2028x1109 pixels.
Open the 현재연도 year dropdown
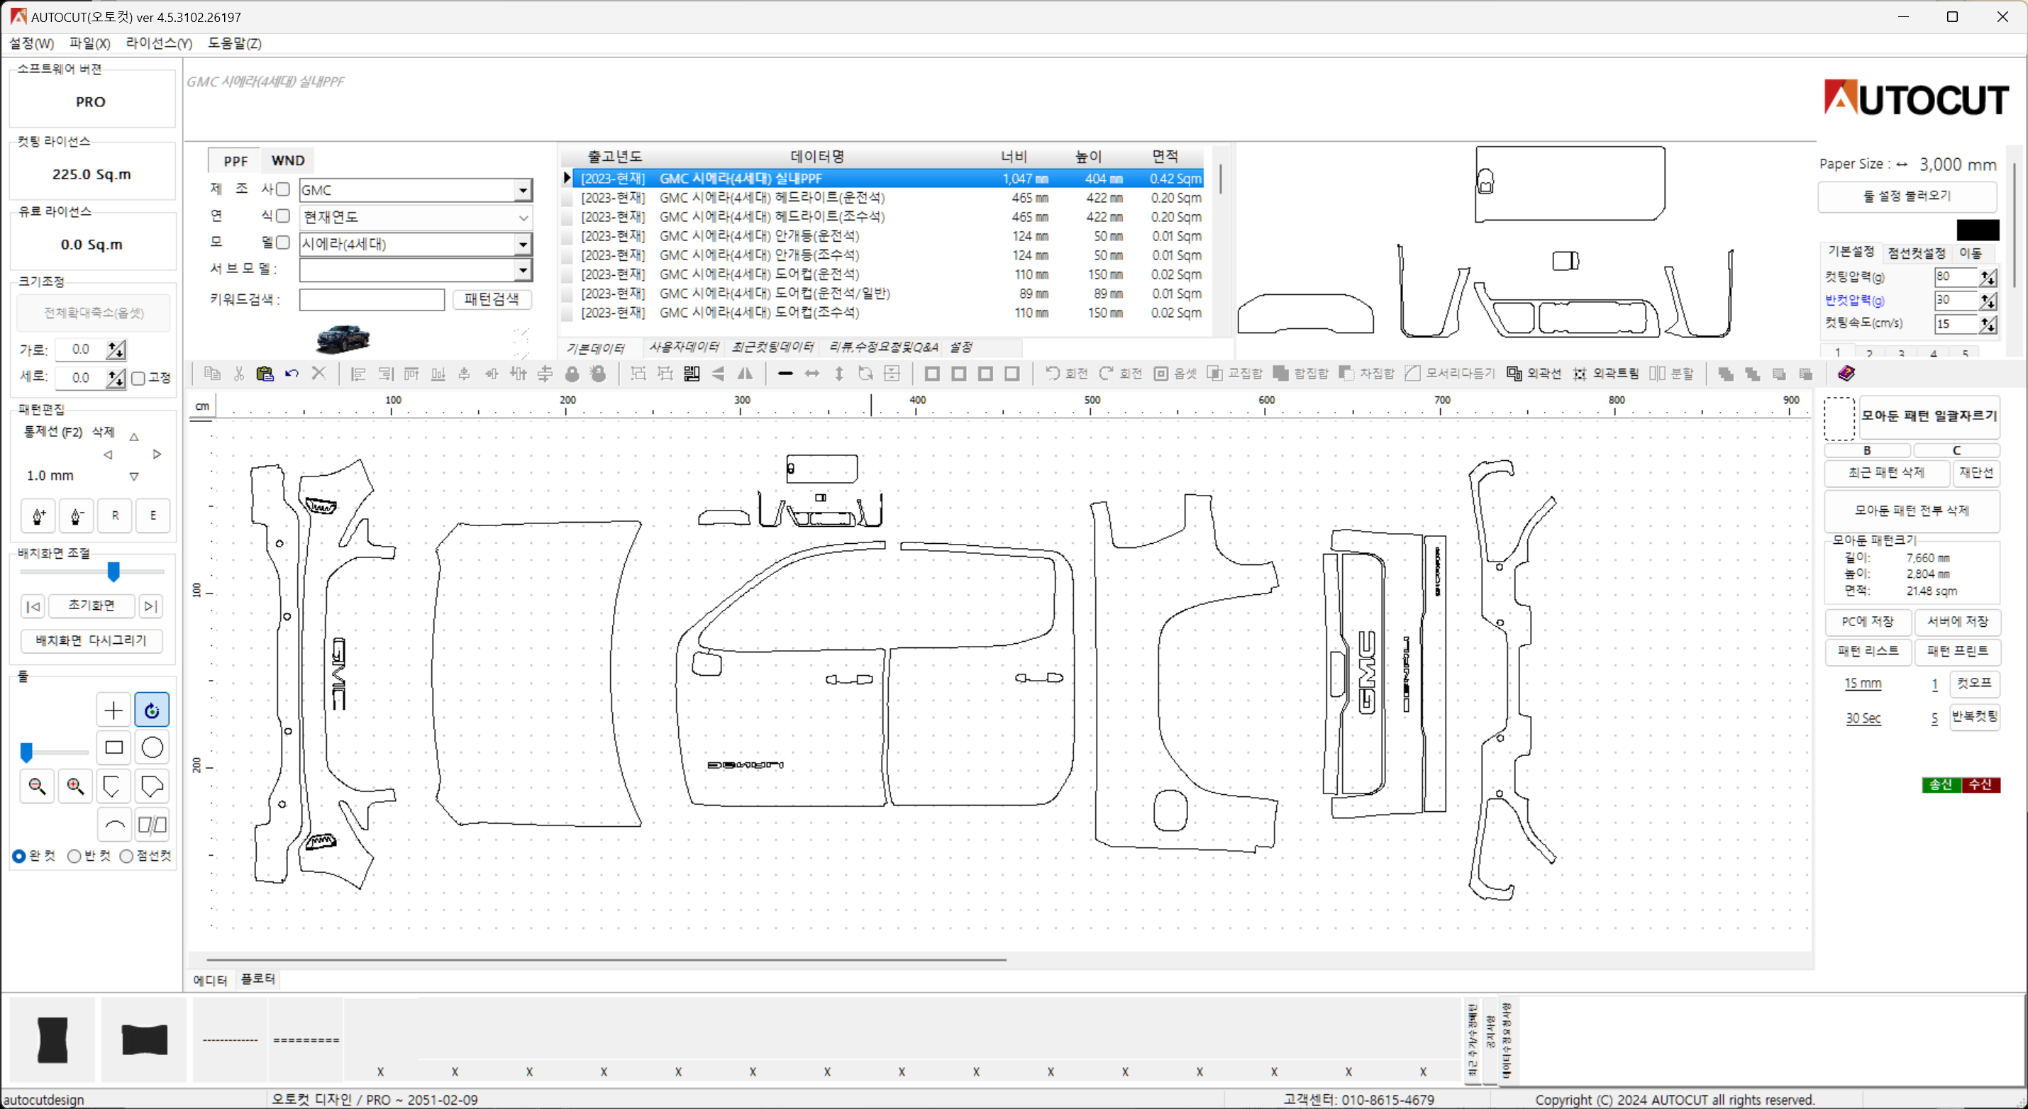(523, 217)
